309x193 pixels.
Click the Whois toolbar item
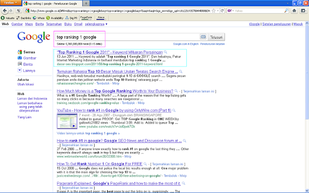39,18
